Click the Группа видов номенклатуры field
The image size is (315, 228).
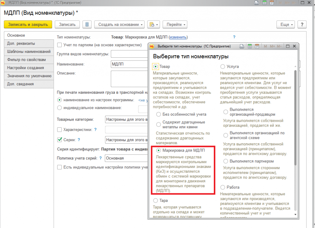[x=129, y=54]
